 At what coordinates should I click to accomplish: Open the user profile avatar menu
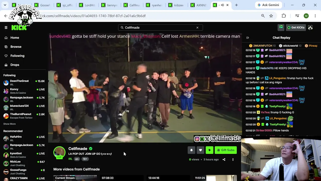click(310, 27)
